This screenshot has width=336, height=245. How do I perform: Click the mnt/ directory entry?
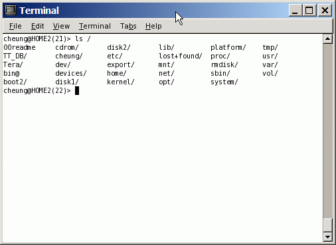pyautogui.click(x=167, y=64)
